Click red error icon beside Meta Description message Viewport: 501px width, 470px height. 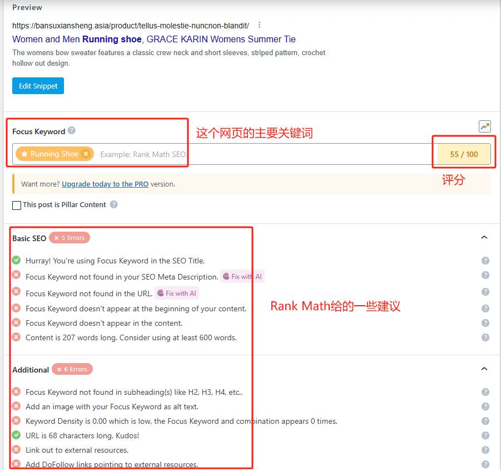tap(16, 275)
